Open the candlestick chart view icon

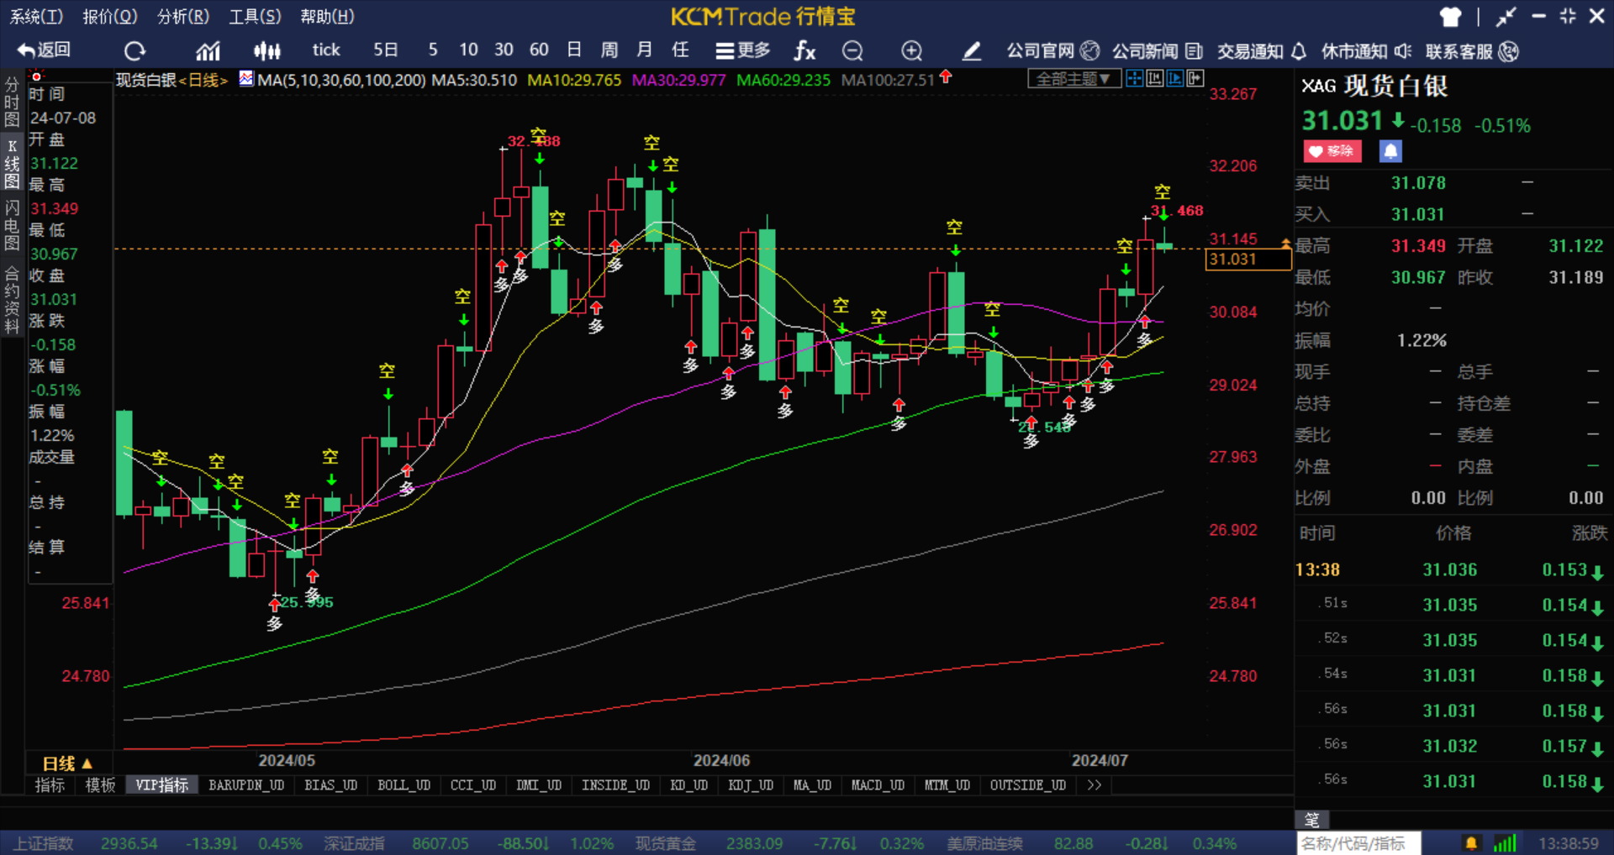point(266,51)
